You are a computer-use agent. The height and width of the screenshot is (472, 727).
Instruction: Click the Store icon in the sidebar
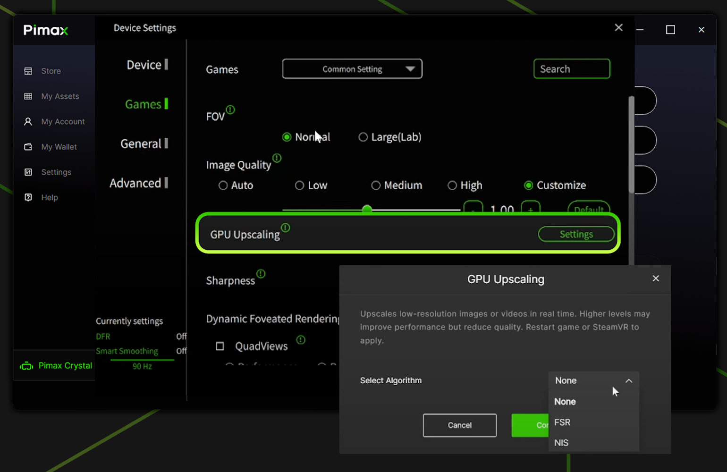pos(28,71)
